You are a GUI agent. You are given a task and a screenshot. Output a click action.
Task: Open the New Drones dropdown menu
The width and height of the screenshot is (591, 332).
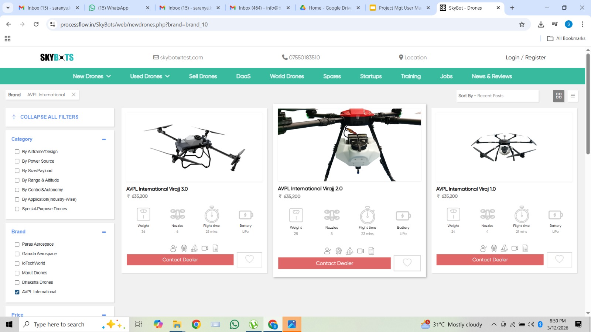pos(92,76)
